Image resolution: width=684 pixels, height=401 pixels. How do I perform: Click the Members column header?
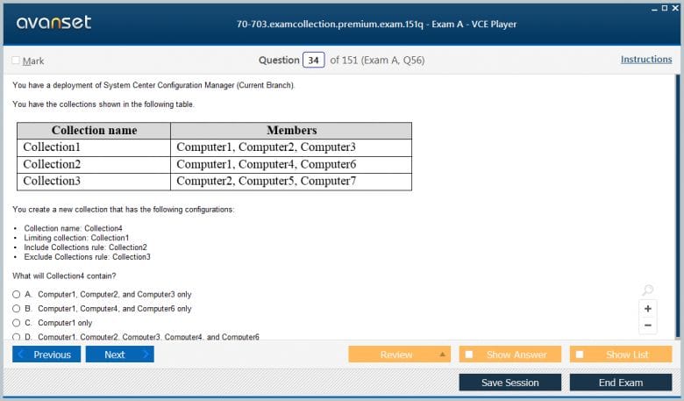tap(291, 131)
